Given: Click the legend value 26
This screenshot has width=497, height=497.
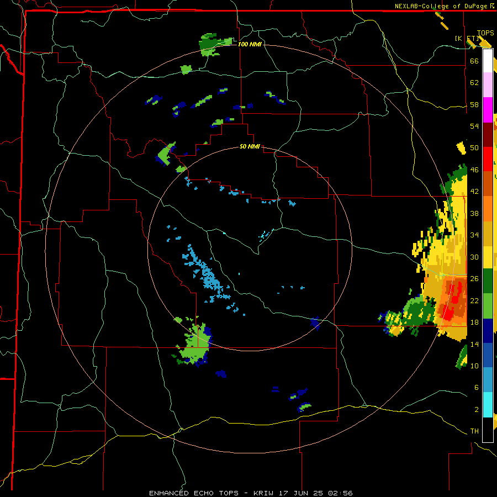Looking at the screenshot, I should [x=474, y=279].
